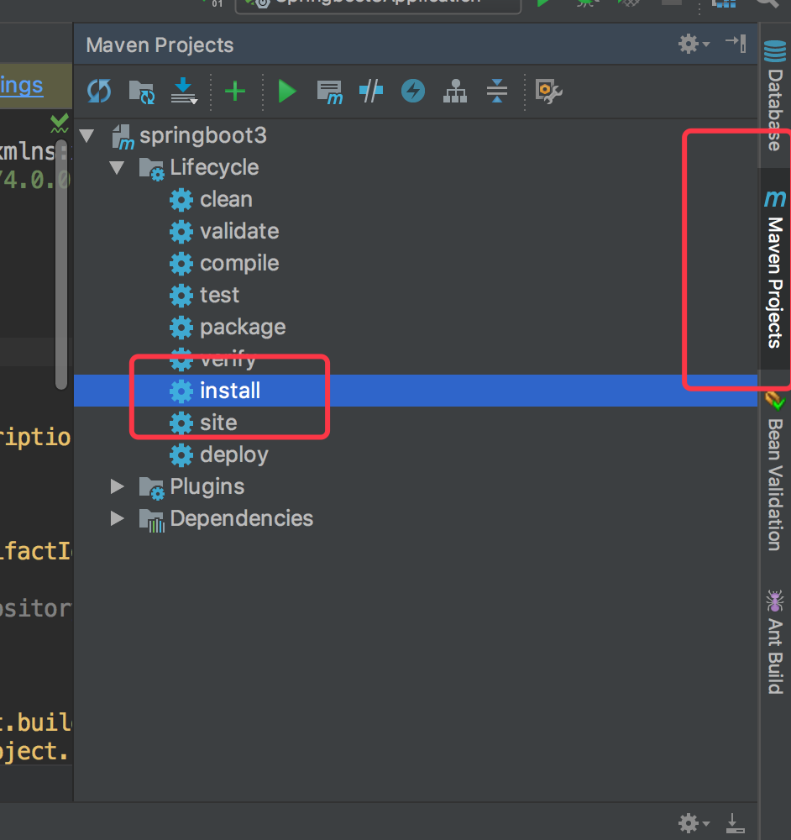Expand the Plugins node
This screenshot has width=791, height=840.
118,487
